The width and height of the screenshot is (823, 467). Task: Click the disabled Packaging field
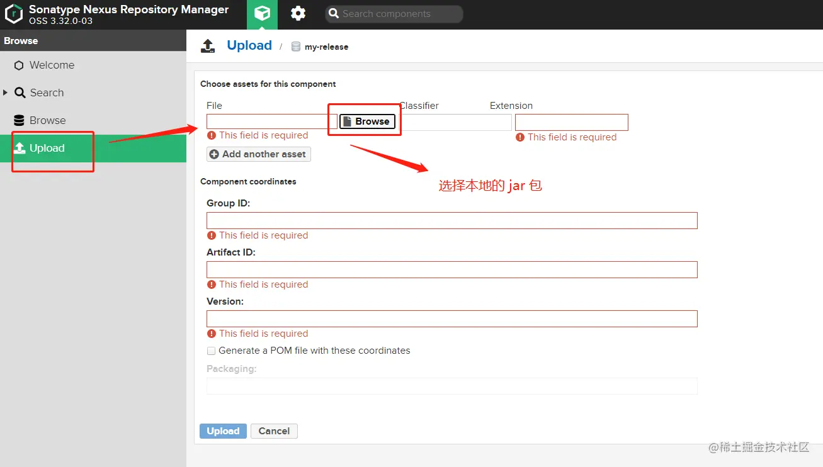[x=452, y=386]
